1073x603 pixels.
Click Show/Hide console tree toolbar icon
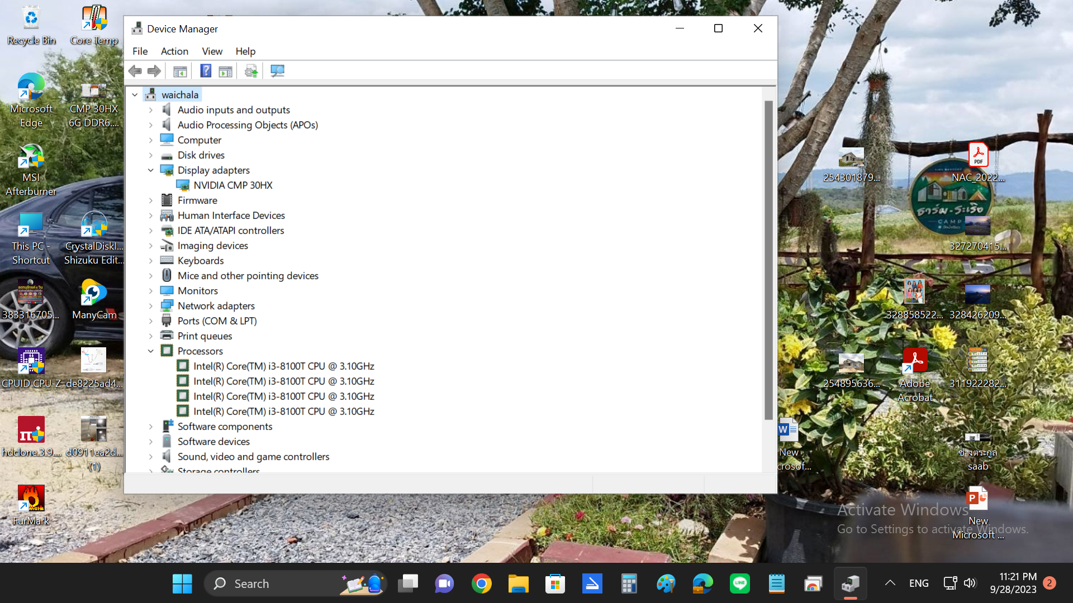180,71
